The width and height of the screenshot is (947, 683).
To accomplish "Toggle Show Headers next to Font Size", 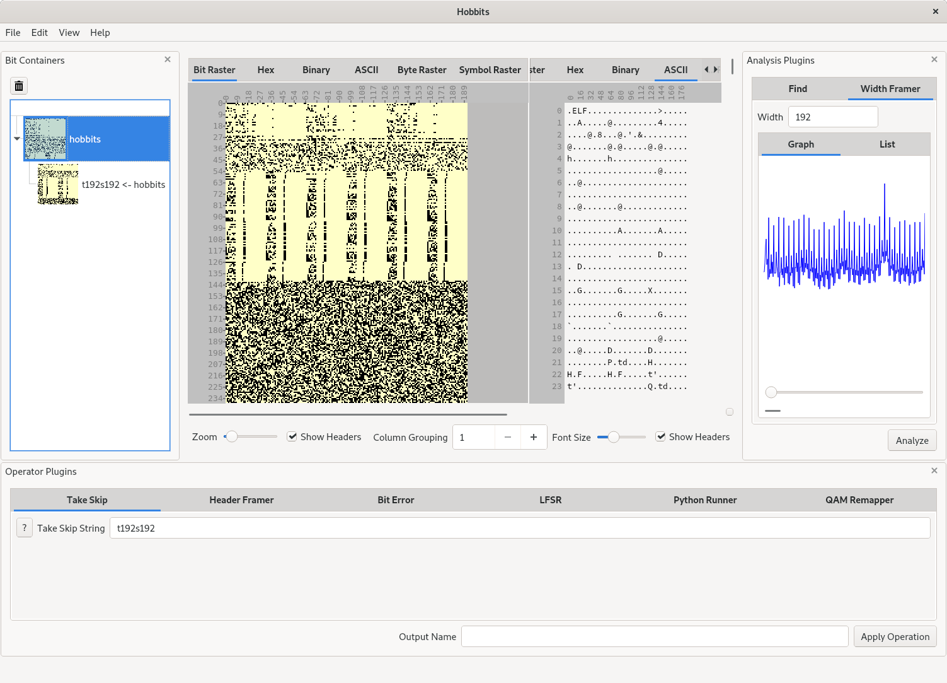I will (x=661, y=436).
